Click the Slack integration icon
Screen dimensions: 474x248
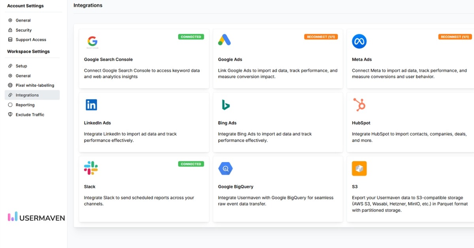click(91, 168)
